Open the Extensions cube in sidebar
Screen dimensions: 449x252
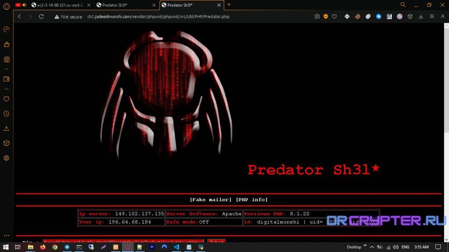tap(6, 143)
